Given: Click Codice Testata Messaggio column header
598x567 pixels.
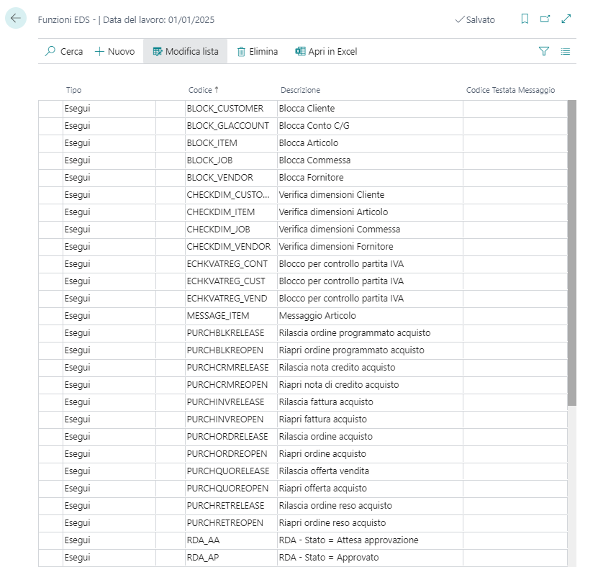Looking at the screenshot, I should tap(510, 90).
